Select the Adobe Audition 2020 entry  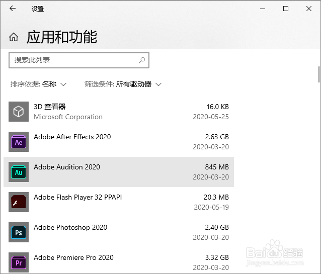click(x=119, y=172)
